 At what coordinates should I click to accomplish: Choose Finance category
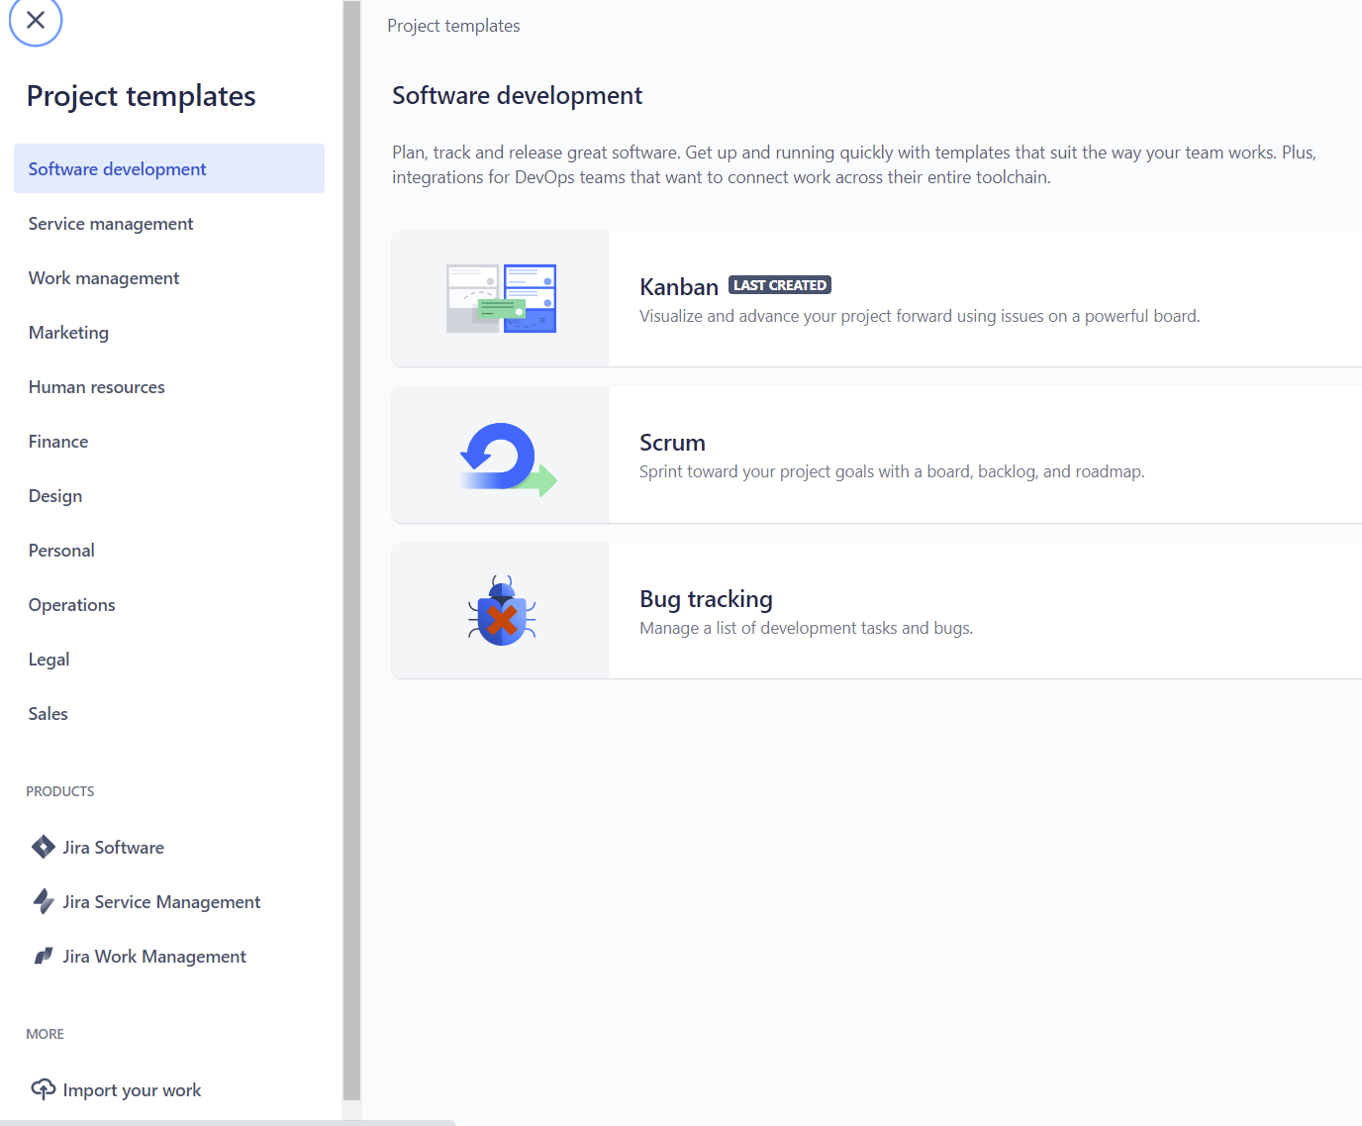pyautogui.click(x=169, y=441)
